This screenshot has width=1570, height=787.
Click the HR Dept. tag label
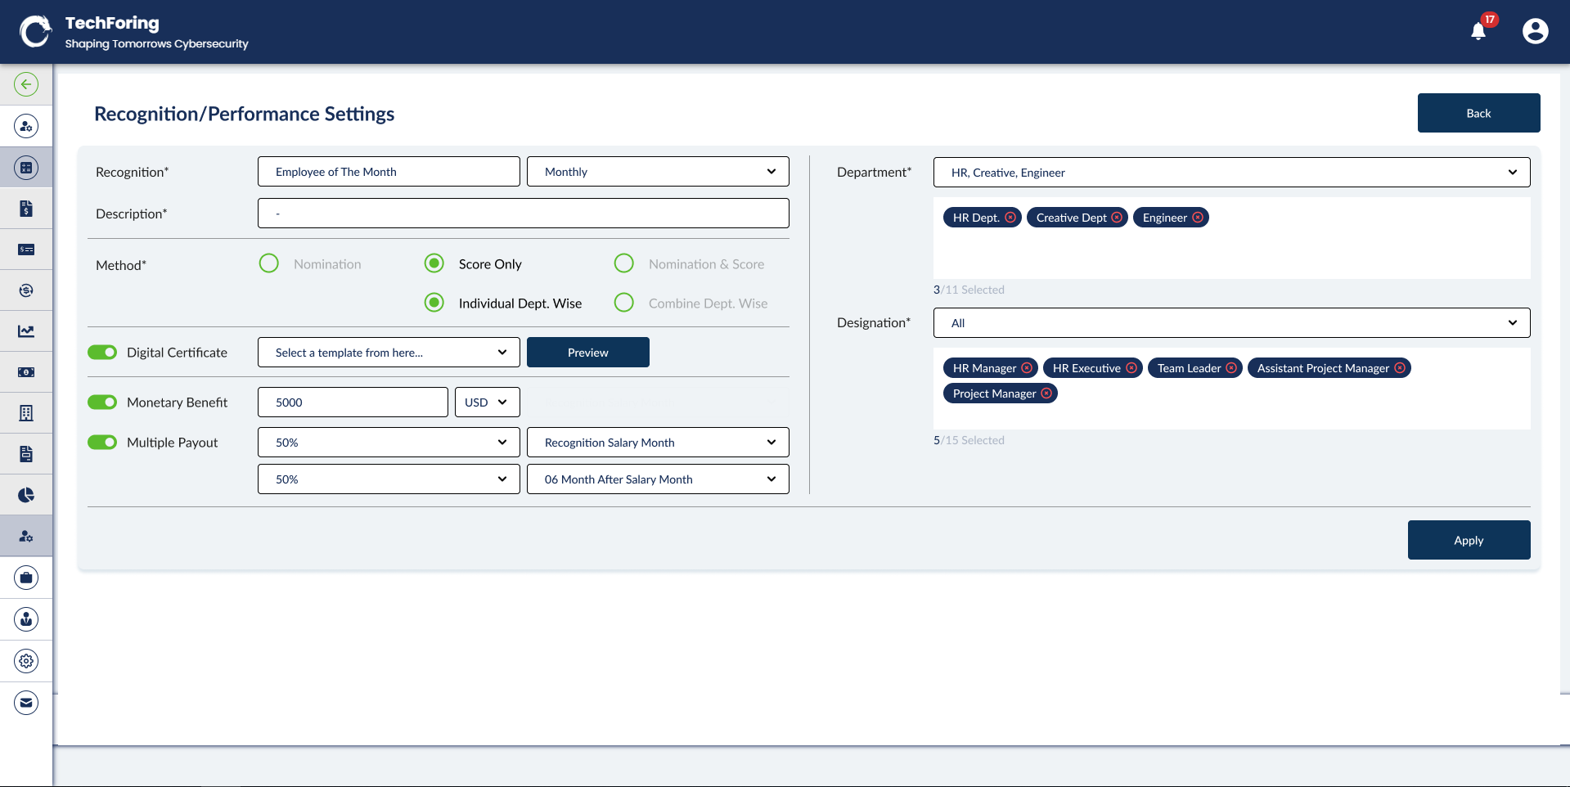[x=976, y=218]
